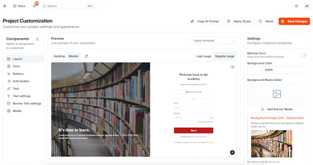Open the JA user avatar menu
Image resolution: width=313 pixels, height=165 pixels.
[307, 6]
